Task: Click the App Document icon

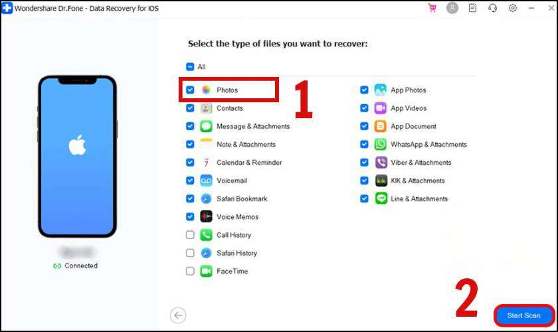Action: click(381, 126)
